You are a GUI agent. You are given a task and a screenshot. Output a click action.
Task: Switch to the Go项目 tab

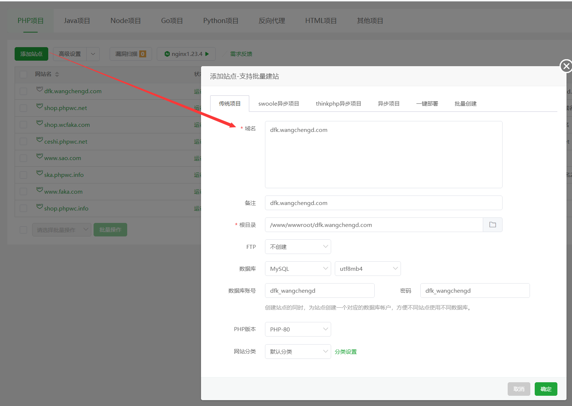click(x=172, y=21)
